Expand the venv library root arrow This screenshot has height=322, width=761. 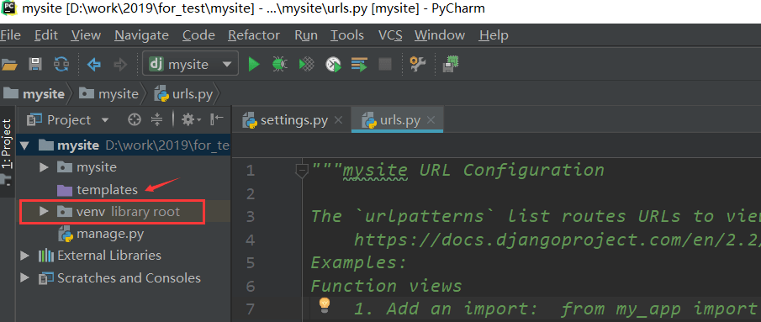click(x=44, y=211)
